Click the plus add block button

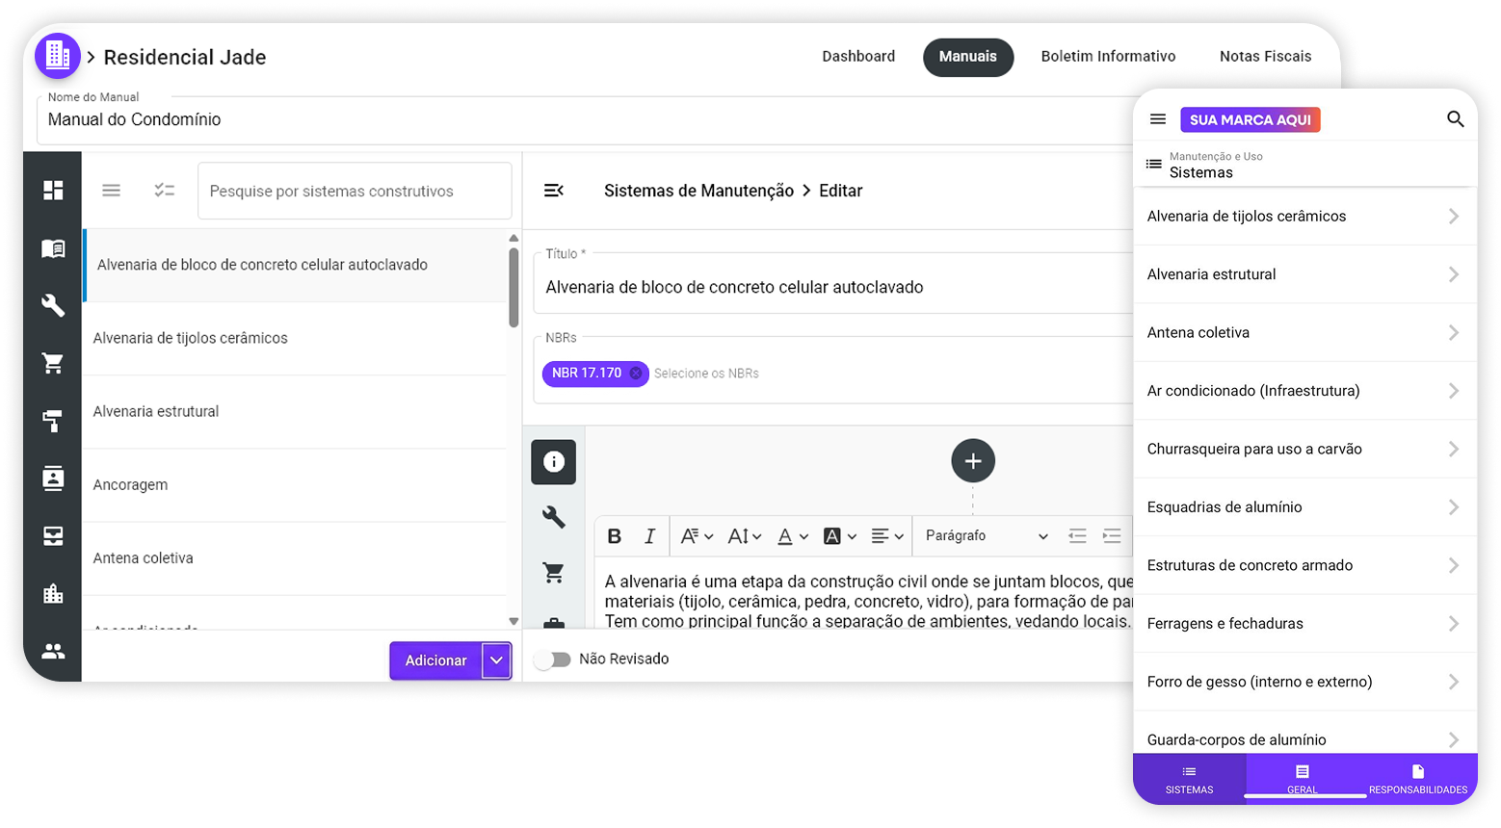972,461
